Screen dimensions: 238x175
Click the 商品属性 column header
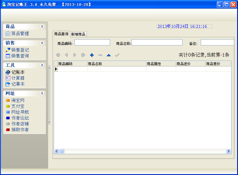click(161, 64)
